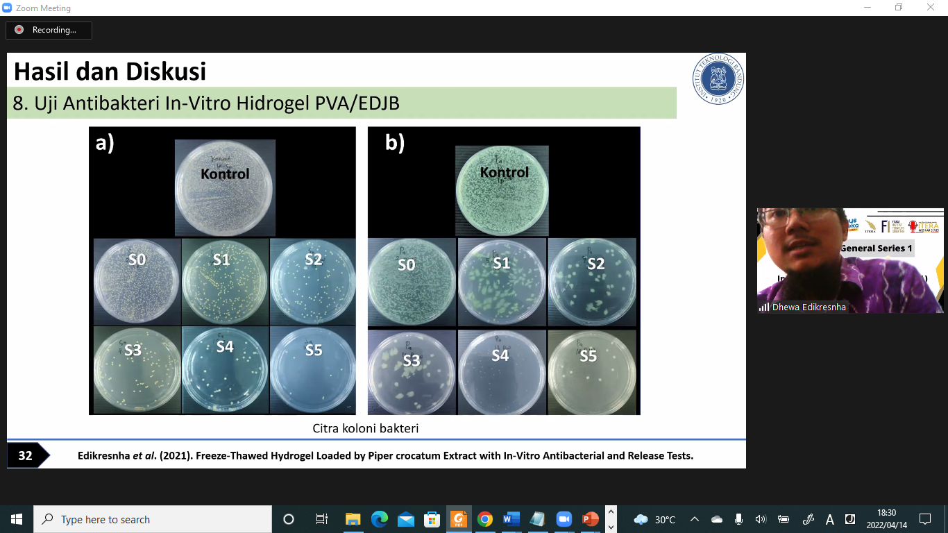Image resolution: width=948 pixels, height=533 pixels.
Task: Open the Notepad-style app in taskbar
Action: click(537, 519)
